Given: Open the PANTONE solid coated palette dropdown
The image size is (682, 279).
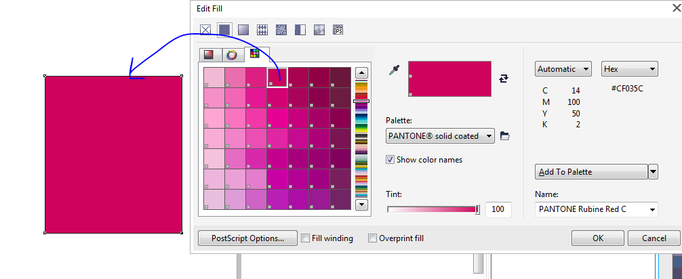Looking at the screenshot, I should click(440, 136).
